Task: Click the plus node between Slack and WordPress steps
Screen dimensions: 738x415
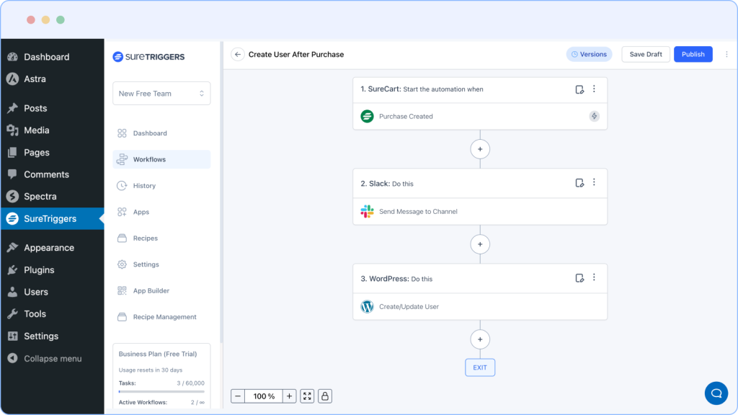Action: pyautogui.click(x=480, y=244)
